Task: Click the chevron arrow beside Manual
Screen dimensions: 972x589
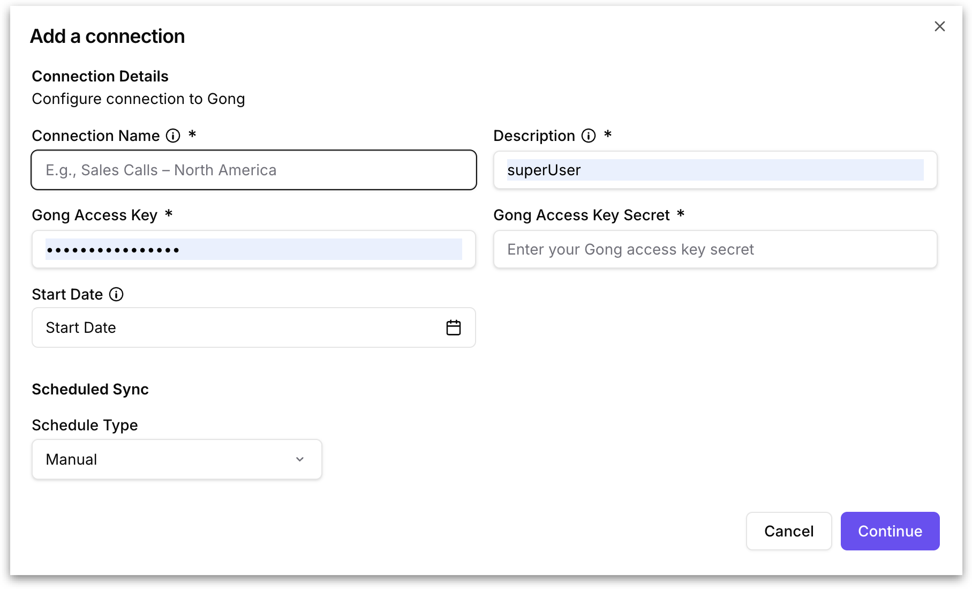Action: [x=300, y=459]
